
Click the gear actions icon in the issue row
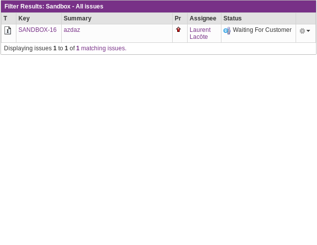[x=302, y=31]
